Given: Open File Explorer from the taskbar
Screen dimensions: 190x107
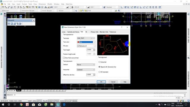Looking at the screenshot, I should [x=52, y=104].
